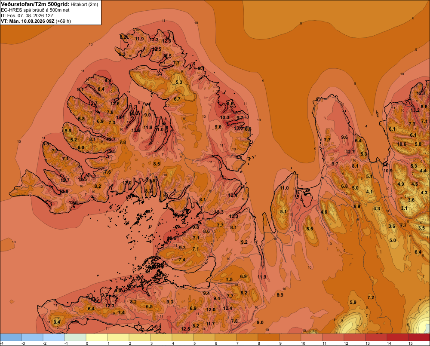Click the 3.4 temperature label at the southwest peninsula
This screenshot has width=430, height=346.
(x=57, y=322)
